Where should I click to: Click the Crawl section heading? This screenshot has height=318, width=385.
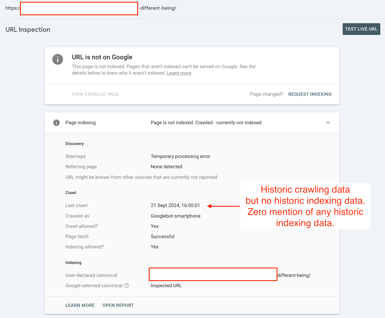[x=71, y=193]
